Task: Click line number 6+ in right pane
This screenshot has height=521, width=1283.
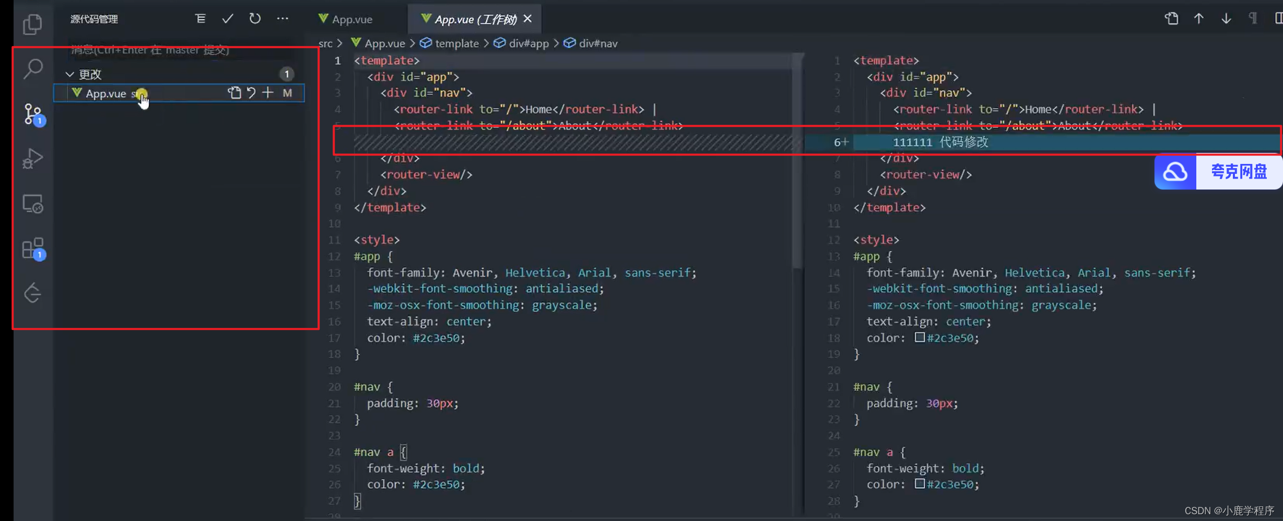Action: tap(841, 142)
